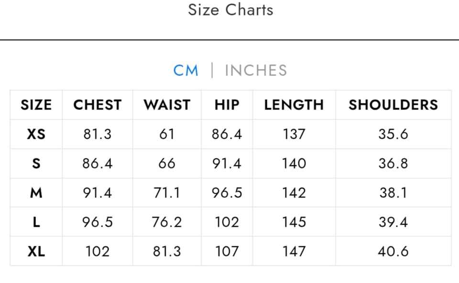Viewport: 459px width, 283px height.
Task: Select the CM unit tab
Action: (x=186, y=71)
